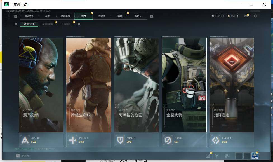Open the 仓库 tab
This screenshot has width=273, height=162.
[47, 16]
